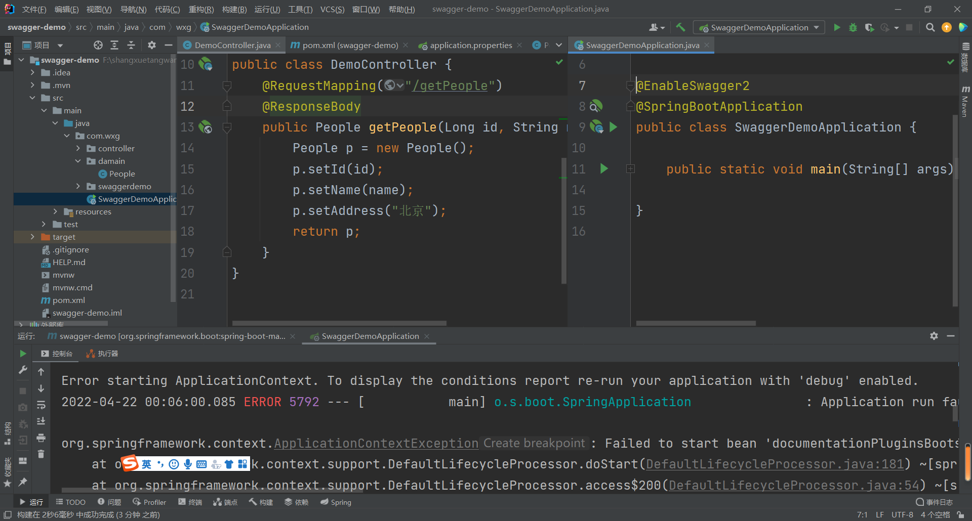
Task: Run SwaggerDemoApplication with the green toolbar play button
Action: coord(837,27)
